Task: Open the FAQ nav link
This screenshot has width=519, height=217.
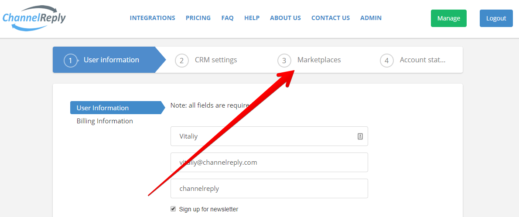Action: click(x=227, y=18)
